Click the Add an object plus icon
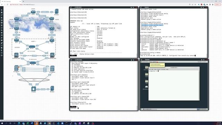This screenshot has width=222, height=125. click(1, 10)
